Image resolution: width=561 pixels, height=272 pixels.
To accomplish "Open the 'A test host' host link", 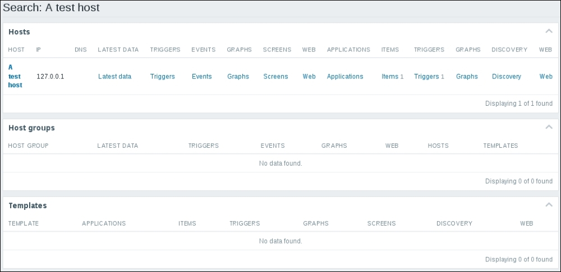I will point(15,76).
